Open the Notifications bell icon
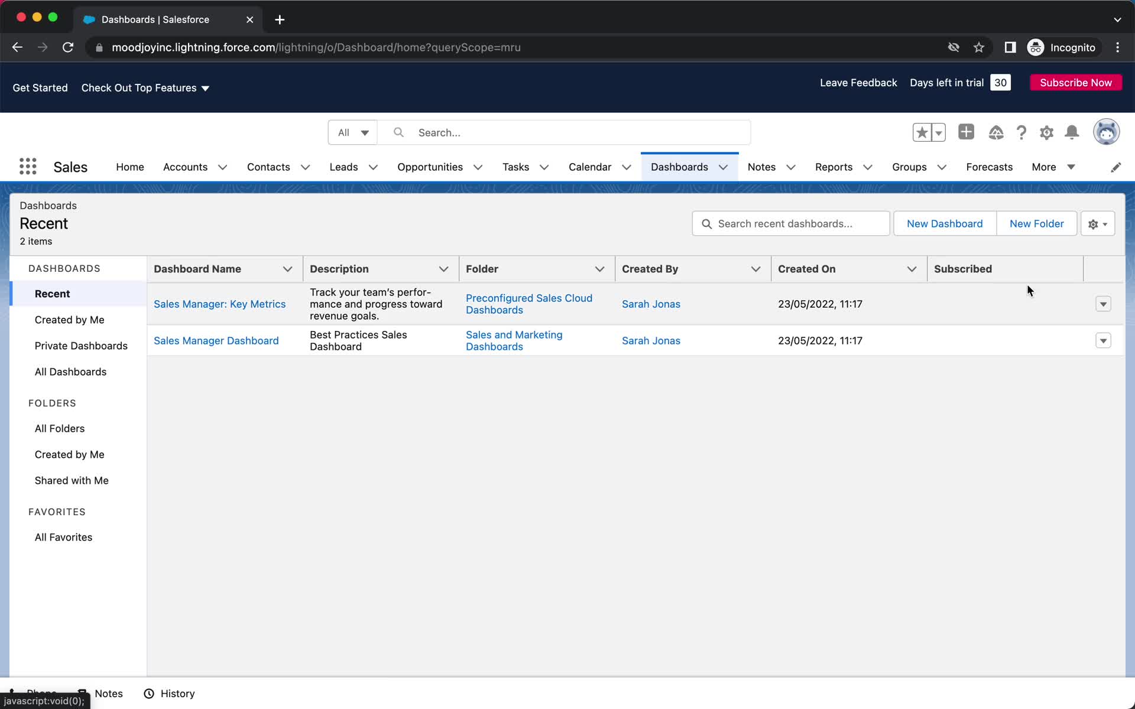 [x=1072, y=132]
